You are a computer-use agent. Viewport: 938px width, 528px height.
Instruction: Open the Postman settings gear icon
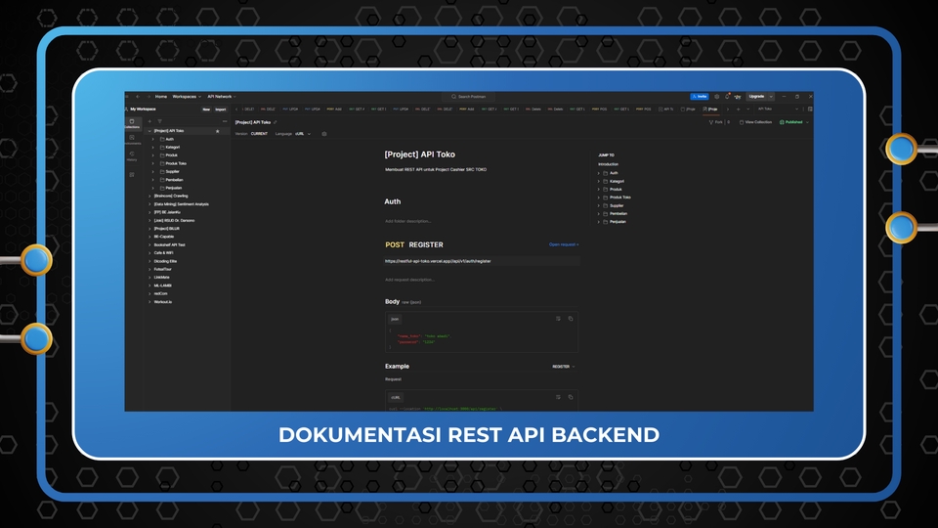click(716, 97)
